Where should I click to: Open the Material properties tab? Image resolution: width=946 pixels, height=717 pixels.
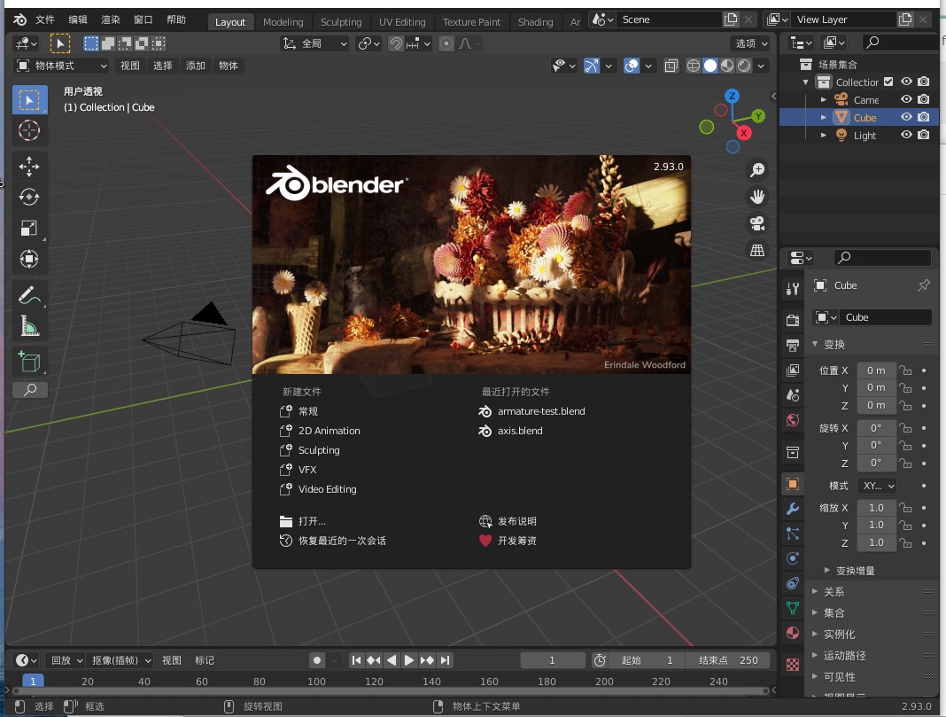[793, 633]
